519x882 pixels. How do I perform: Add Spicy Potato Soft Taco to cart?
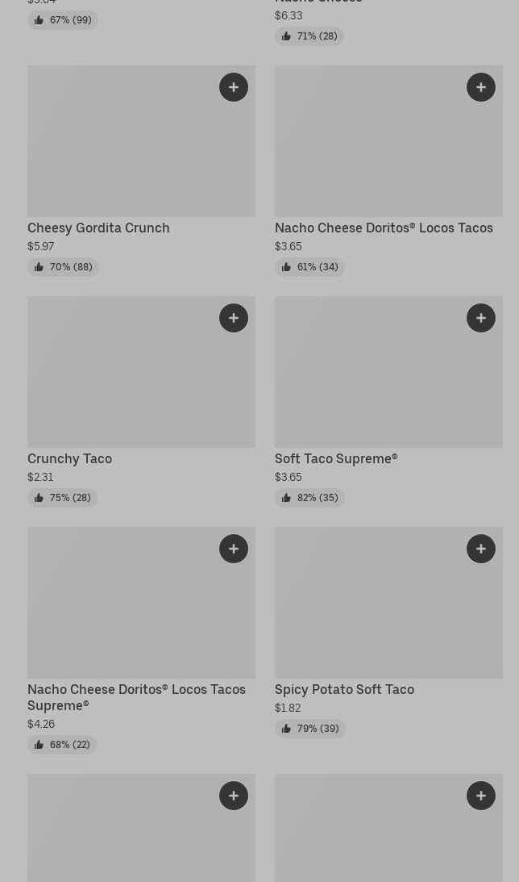[x=481, y=549]
